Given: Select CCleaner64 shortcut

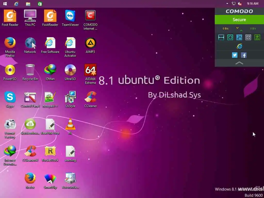Looking at the screenshot, I should click(30, 154).
